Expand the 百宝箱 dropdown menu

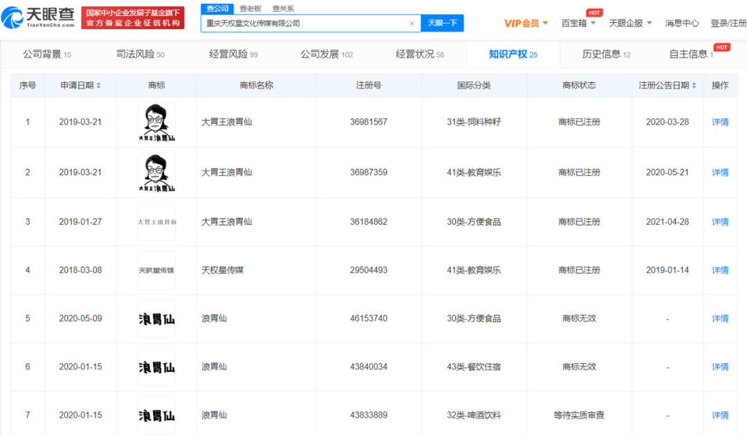click(578, 24)
